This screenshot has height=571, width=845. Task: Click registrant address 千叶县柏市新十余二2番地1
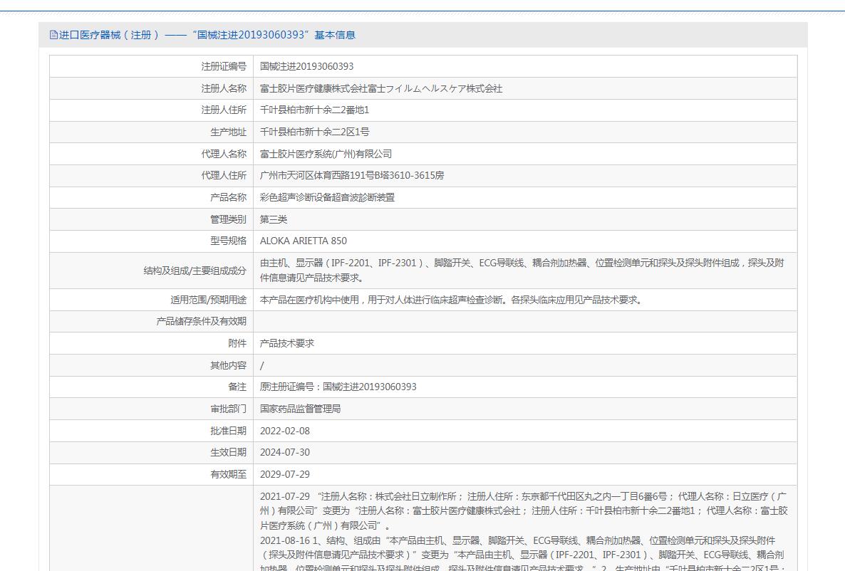(314, 110)
